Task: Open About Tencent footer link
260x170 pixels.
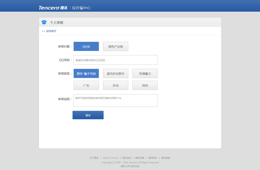Action: coord(111,158)
